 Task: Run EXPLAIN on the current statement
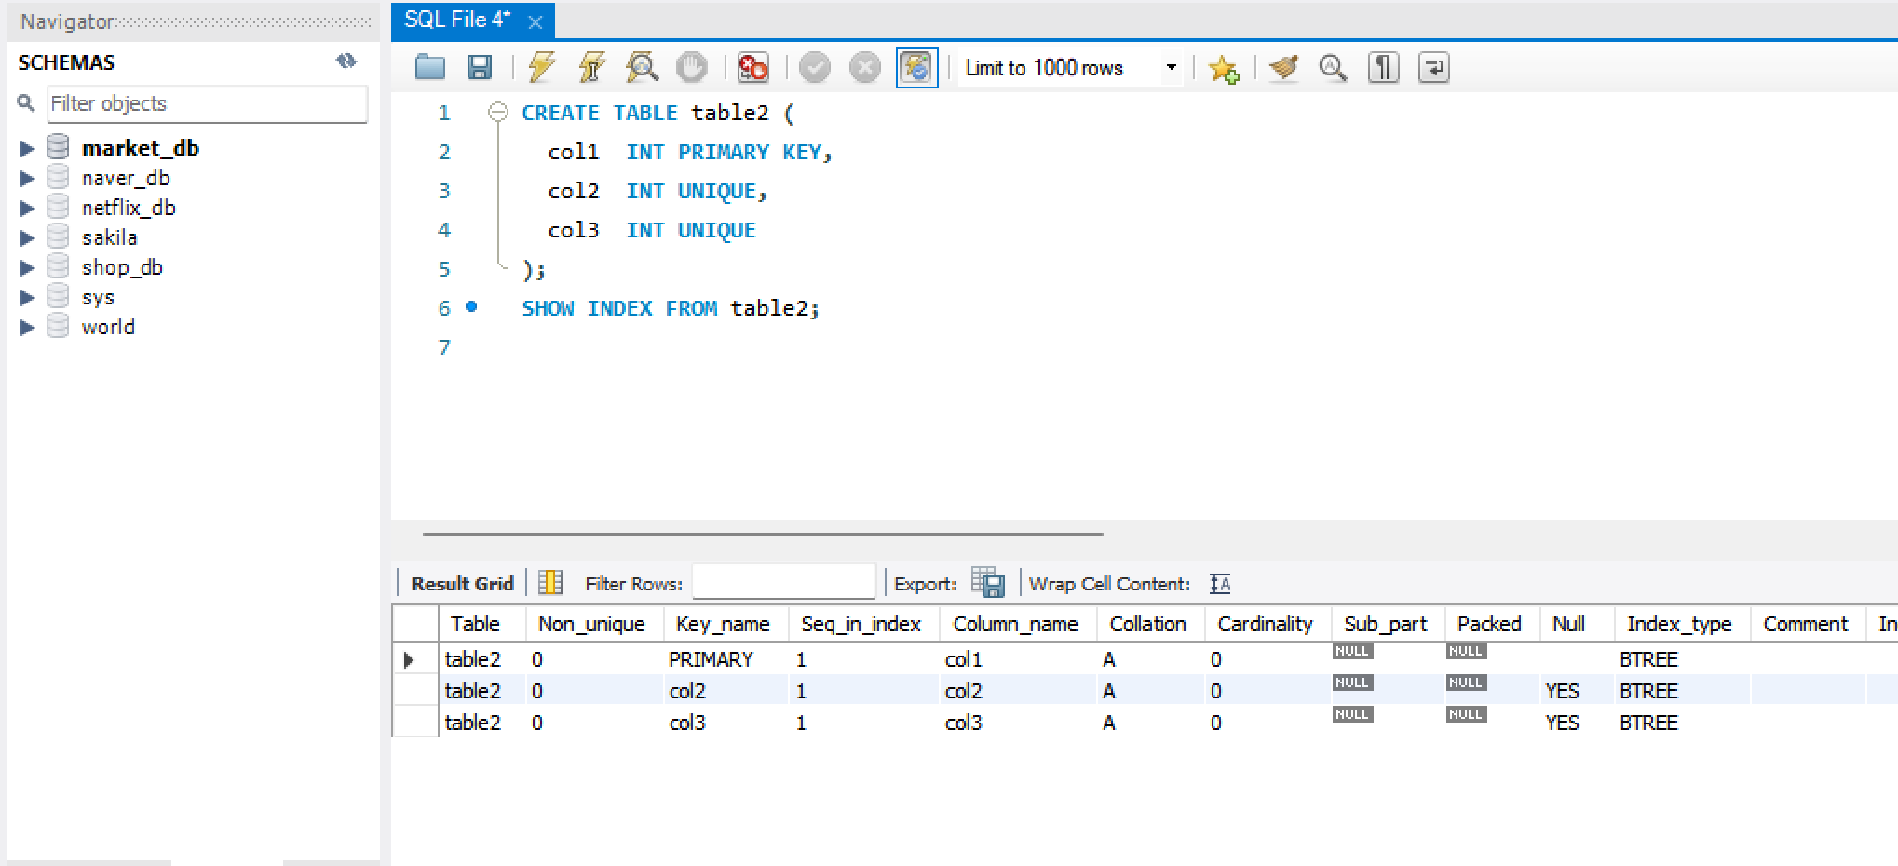(x=642, y=68)
